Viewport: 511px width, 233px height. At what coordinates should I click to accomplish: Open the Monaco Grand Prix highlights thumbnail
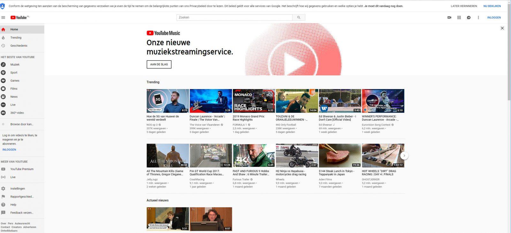[x=254, y=101]
